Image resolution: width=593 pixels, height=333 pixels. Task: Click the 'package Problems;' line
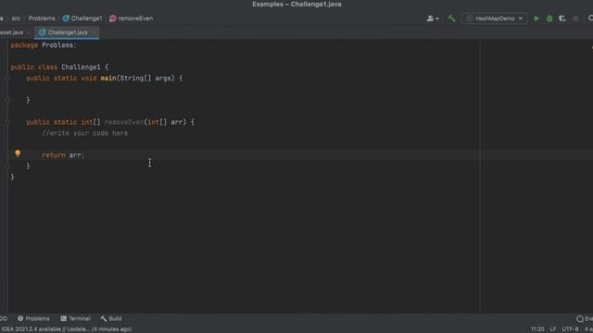(44, 45)
